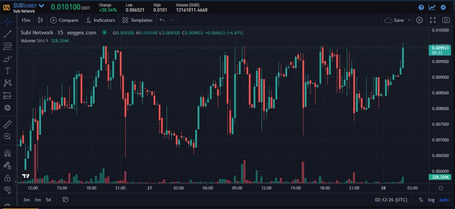Open the chart patterns tool
This screenshot has height=209, width=455.
(x=7, y=83)
